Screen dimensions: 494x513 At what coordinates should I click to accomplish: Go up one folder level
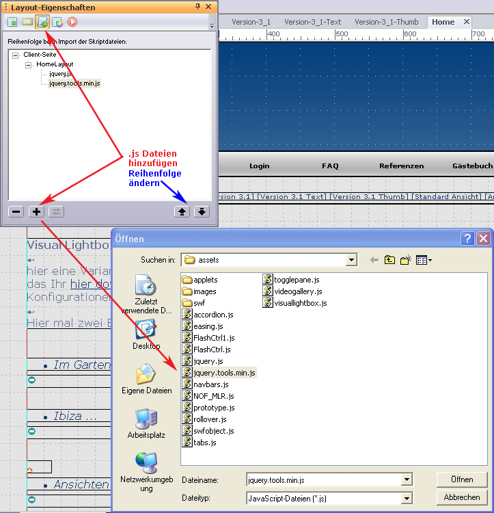tap(389, 260)
